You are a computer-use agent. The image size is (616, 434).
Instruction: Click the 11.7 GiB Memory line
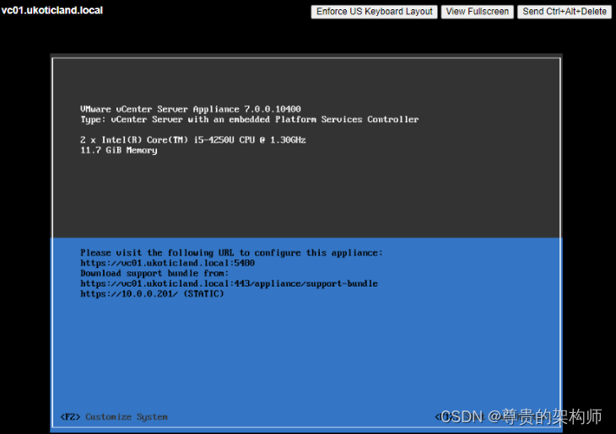coord(119,150)
